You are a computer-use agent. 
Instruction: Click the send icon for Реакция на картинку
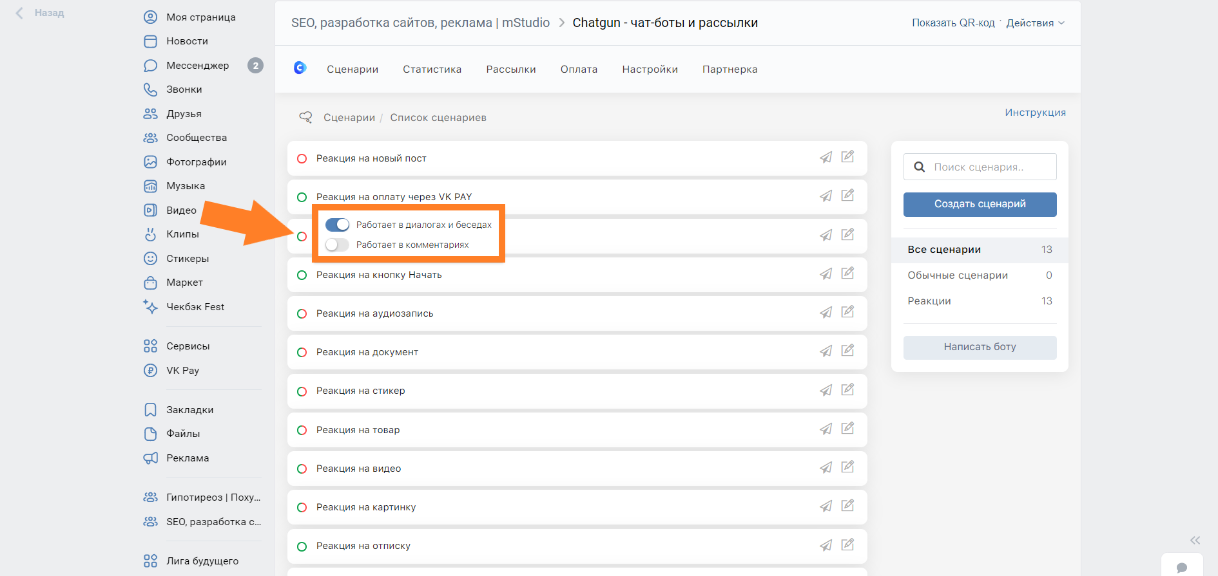pos(826,506)
